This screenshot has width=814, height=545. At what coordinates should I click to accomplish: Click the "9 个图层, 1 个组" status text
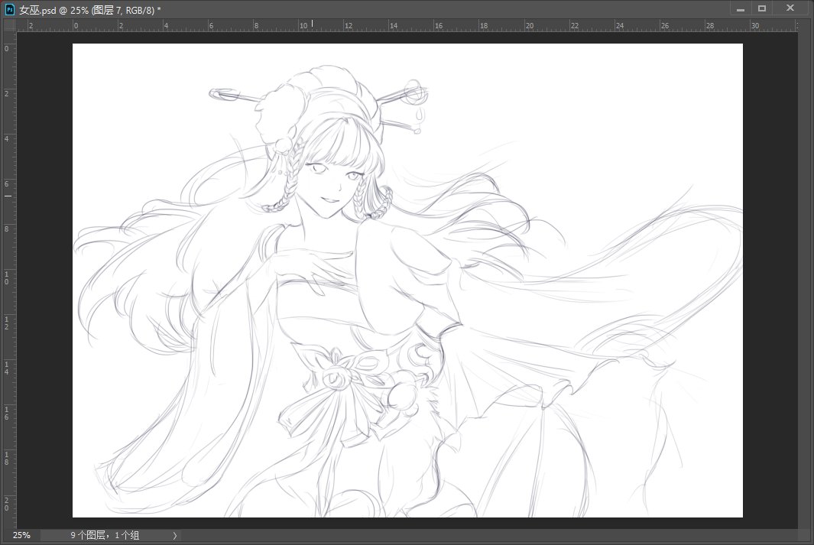tap(105, 535)
